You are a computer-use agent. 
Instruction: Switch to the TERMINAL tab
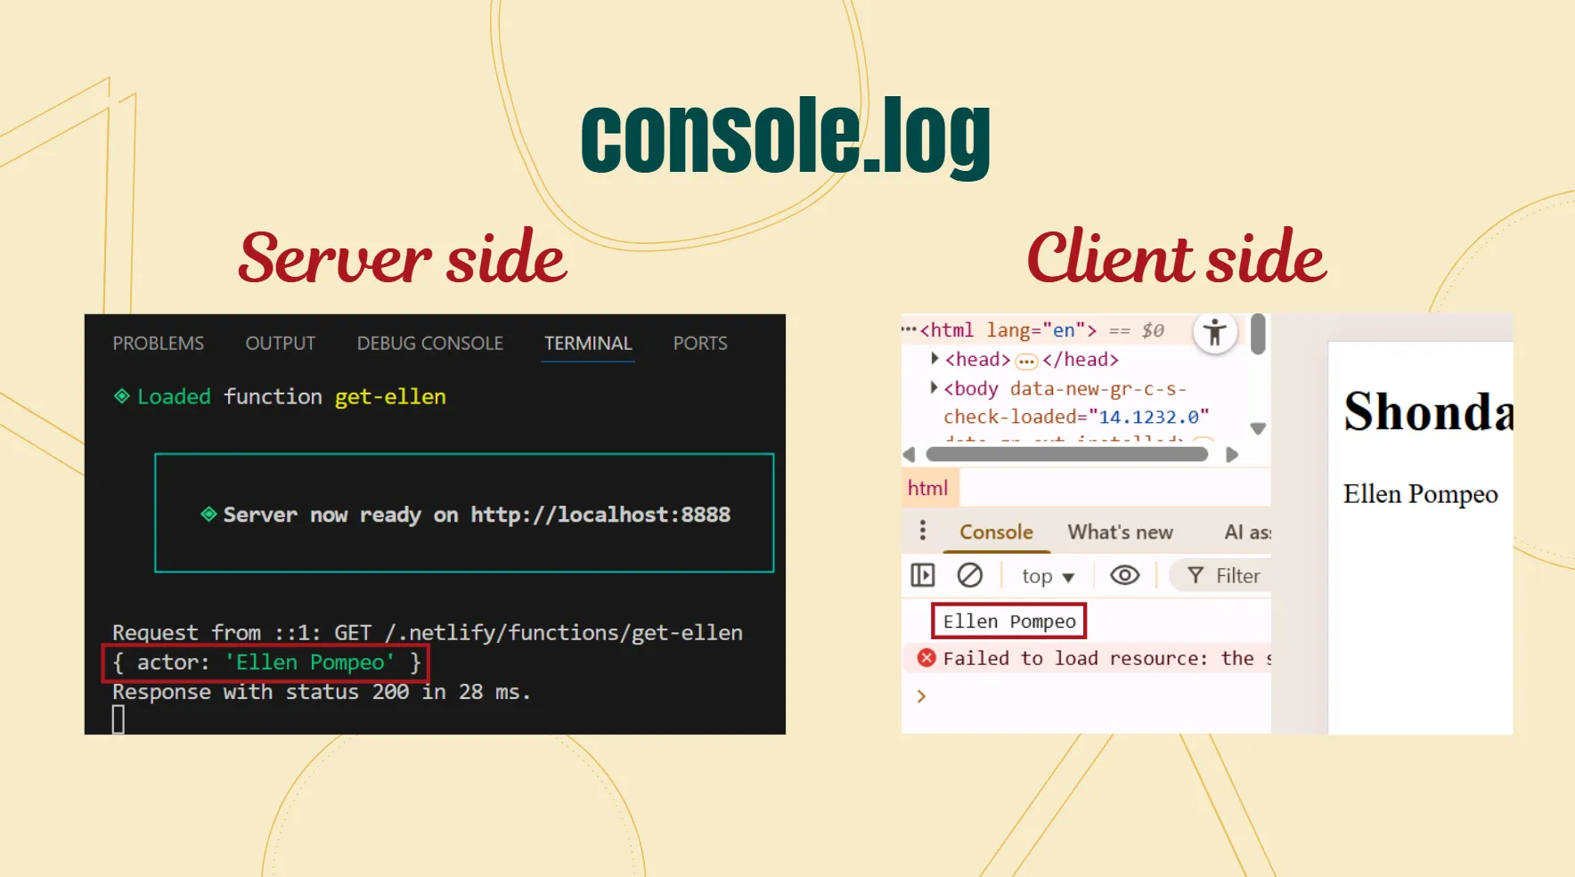[587, 343]
